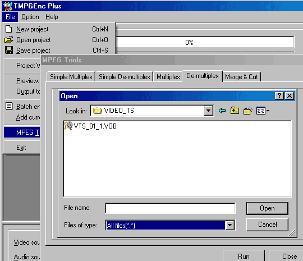Click the Ctrl+N shortcut text
Screen dimensions: 303x261
click(x=100, y=29)
